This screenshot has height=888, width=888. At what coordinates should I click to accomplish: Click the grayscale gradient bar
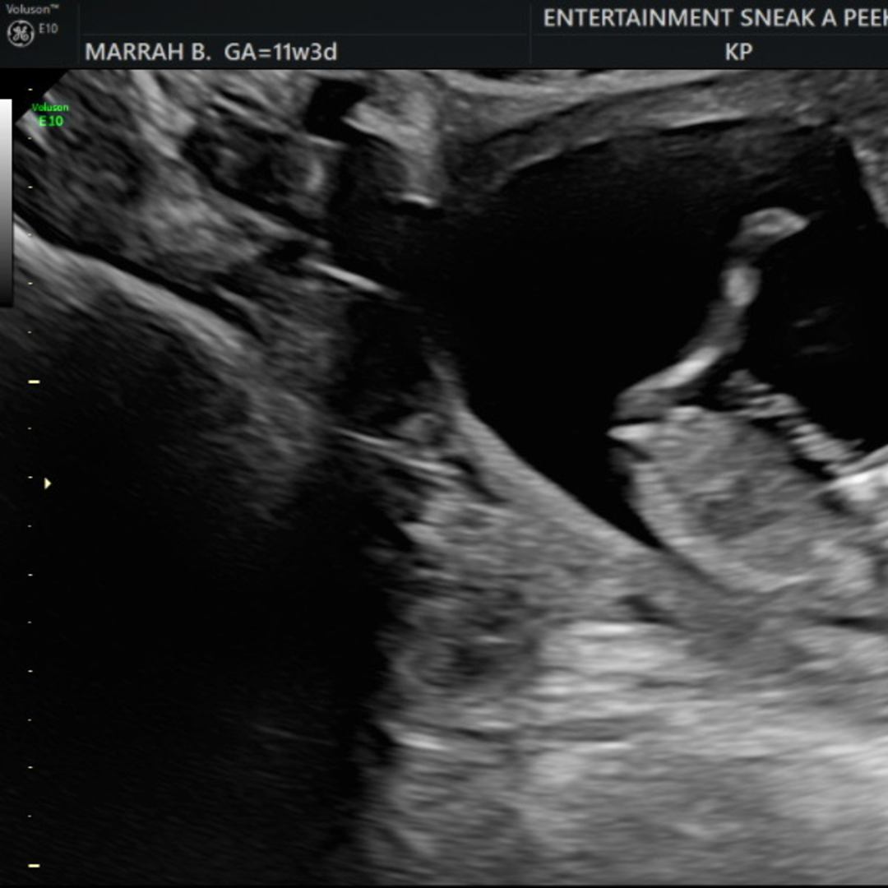6,203
